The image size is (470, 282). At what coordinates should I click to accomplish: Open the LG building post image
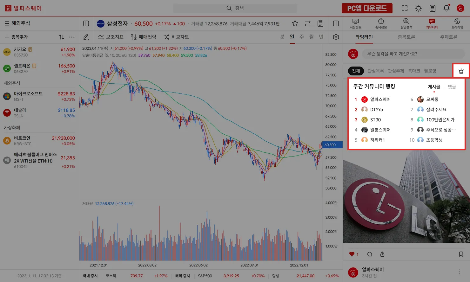coord(406,197)
